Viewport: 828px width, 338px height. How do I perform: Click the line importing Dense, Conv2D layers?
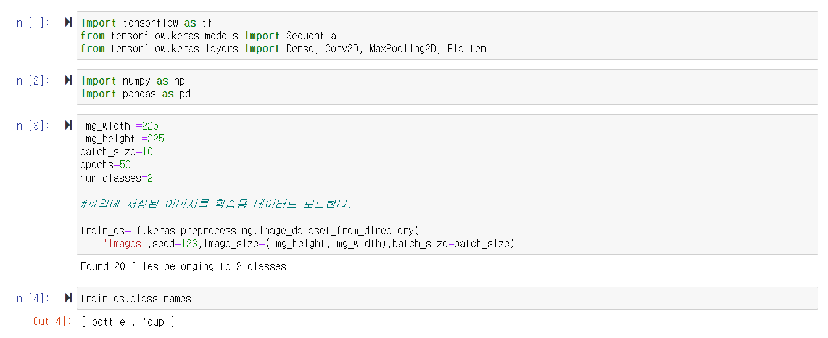click(x=283, y=49)
